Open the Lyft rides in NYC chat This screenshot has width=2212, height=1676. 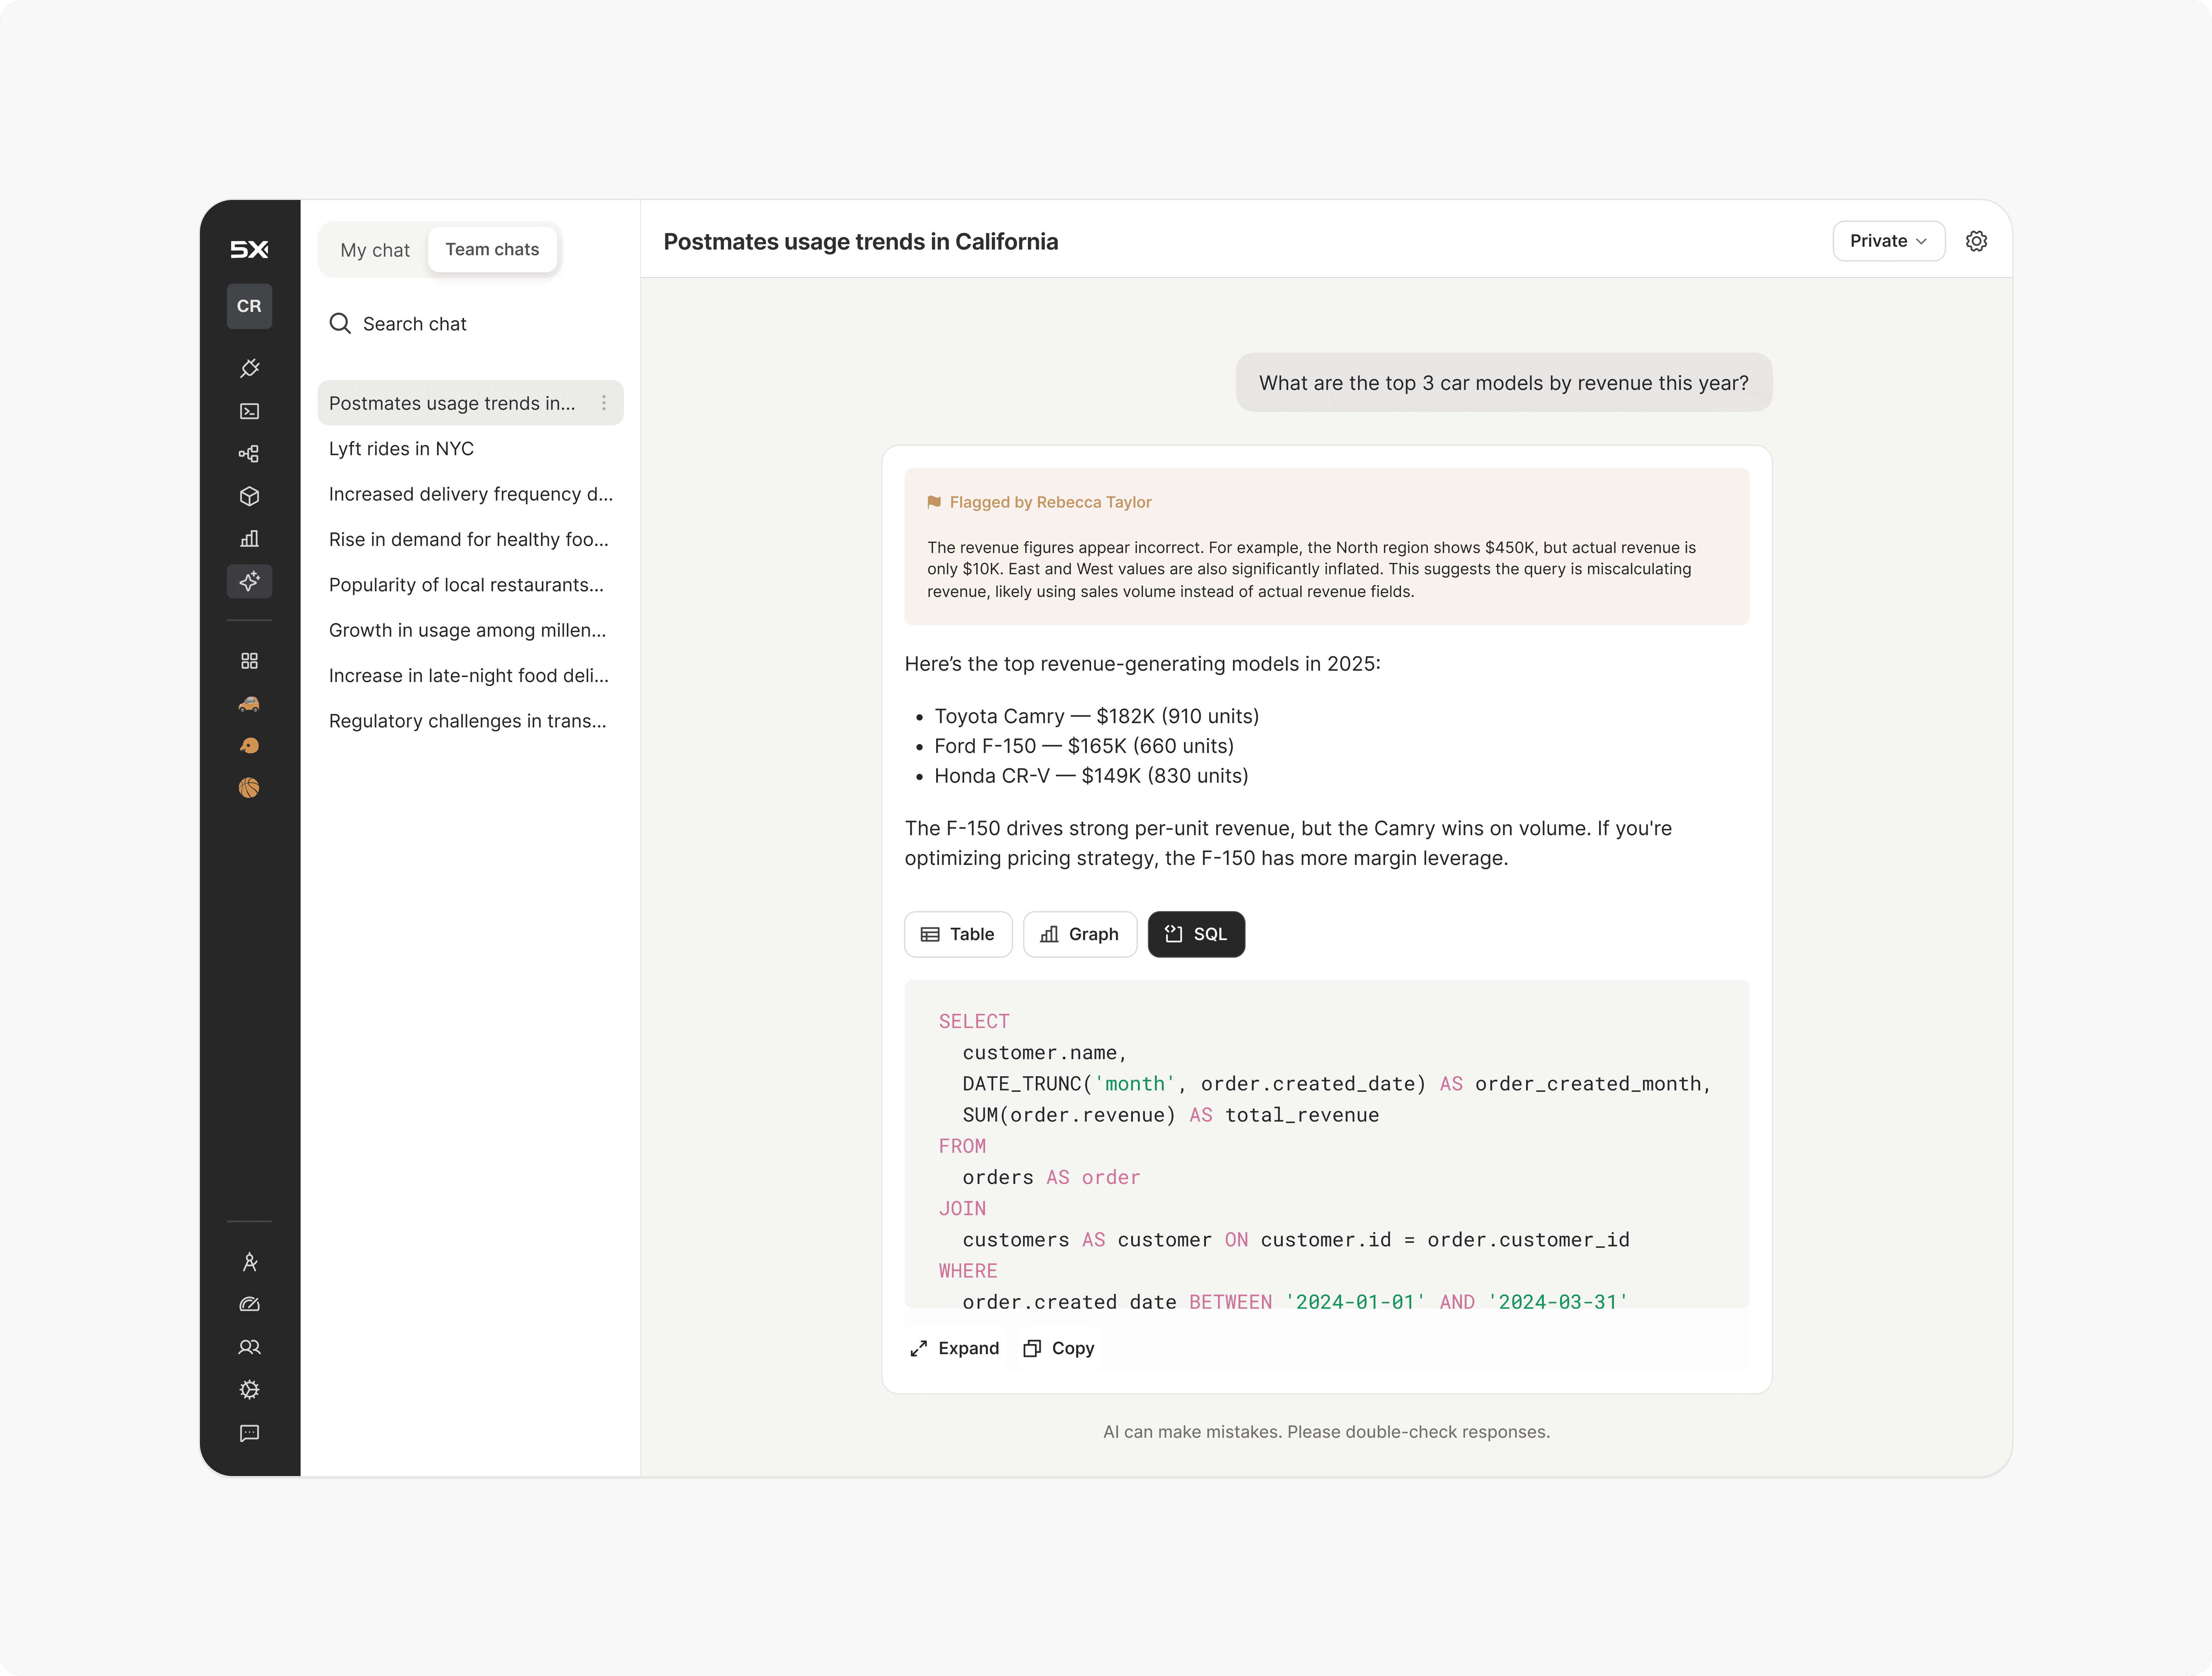[401, 449]
